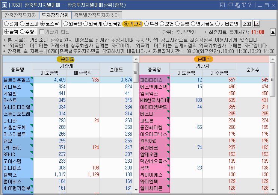Select 엘비세미콘 stock row
The width and height of the screenshot is (278, 195).
click(x=155, y=188)
